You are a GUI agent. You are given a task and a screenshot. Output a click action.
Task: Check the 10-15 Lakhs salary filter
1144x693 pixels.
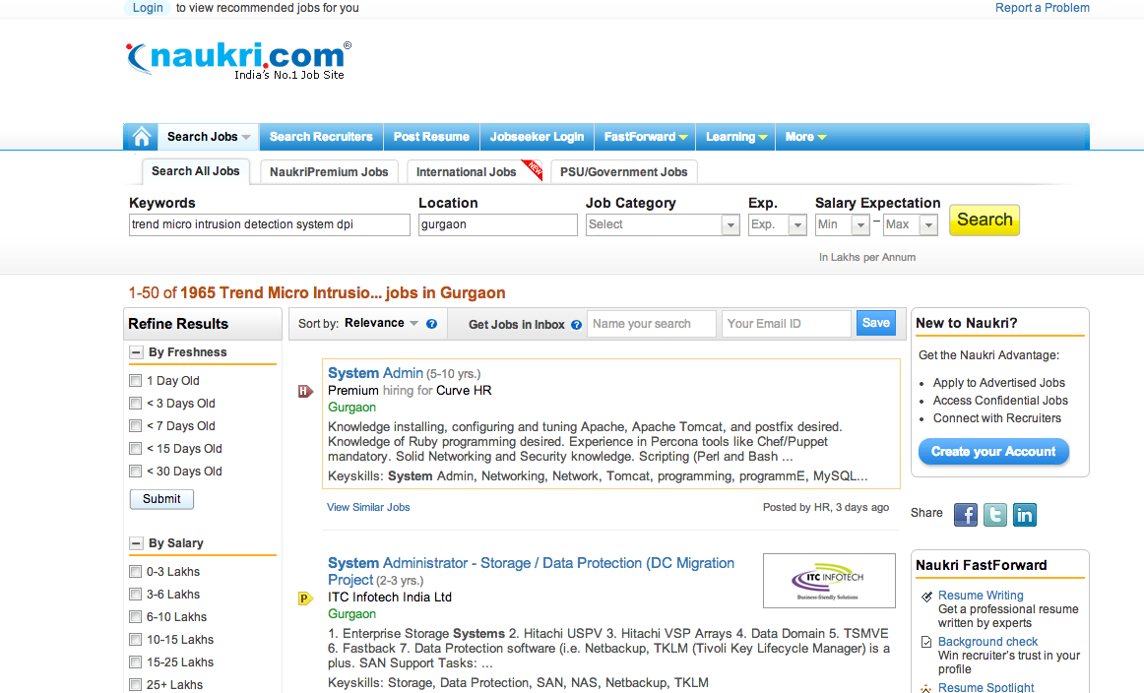coord(135,639)
